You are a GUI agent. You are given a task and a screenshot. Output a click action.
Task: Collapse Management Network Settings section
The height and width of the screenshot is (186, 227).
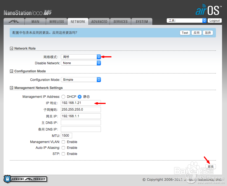pyautogui.click(x=11, y=88)
